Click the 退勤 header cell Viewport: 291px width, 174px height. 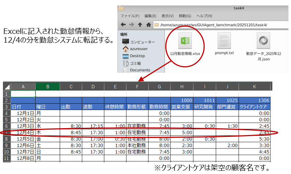pos(93,107)
